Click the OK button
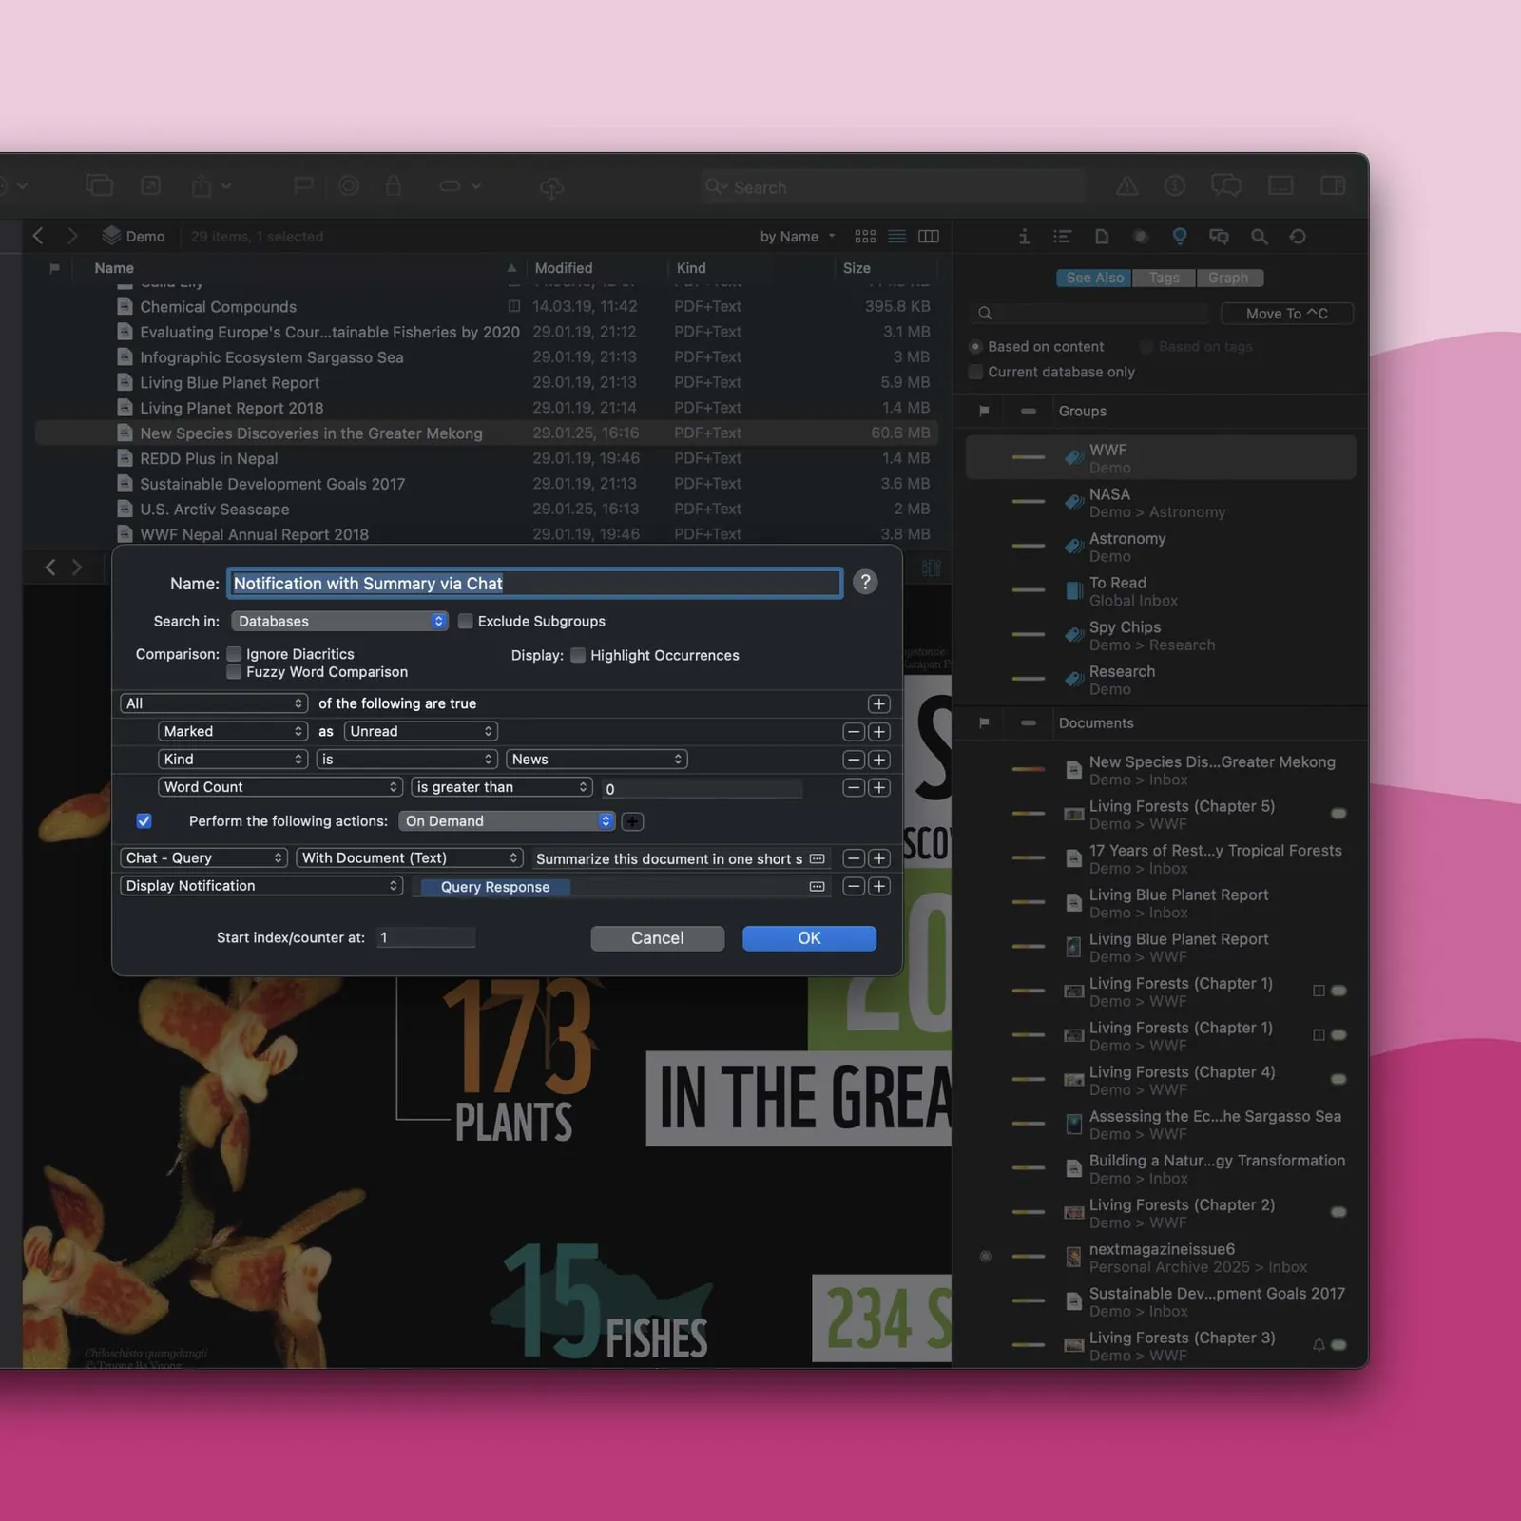Screen dimensions: 1521x1521 pos(809,938)
